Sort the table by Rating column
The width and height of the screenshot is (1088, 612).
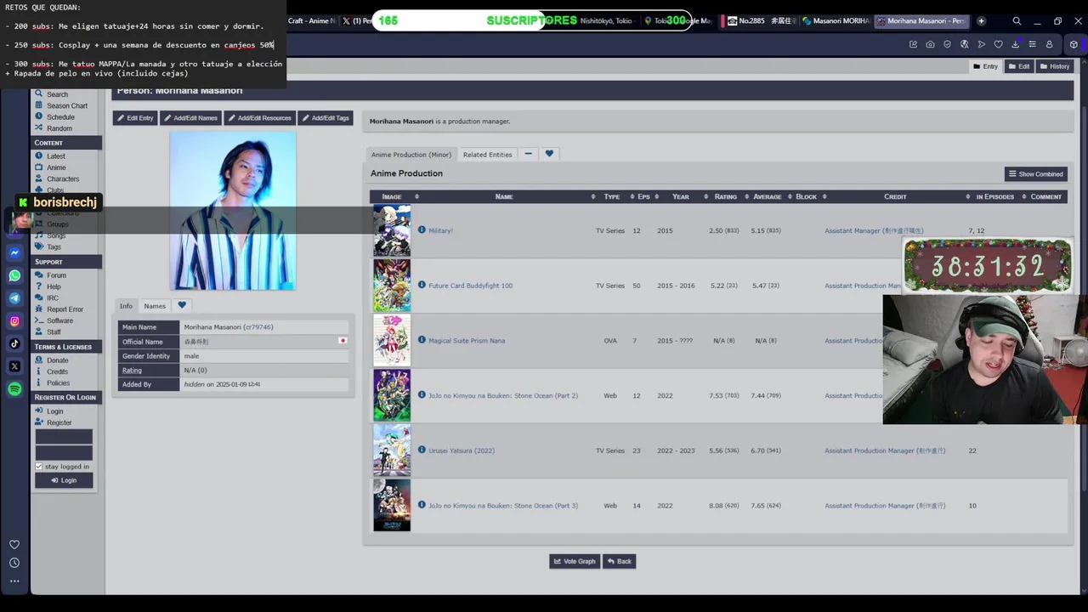coord(726,196)
